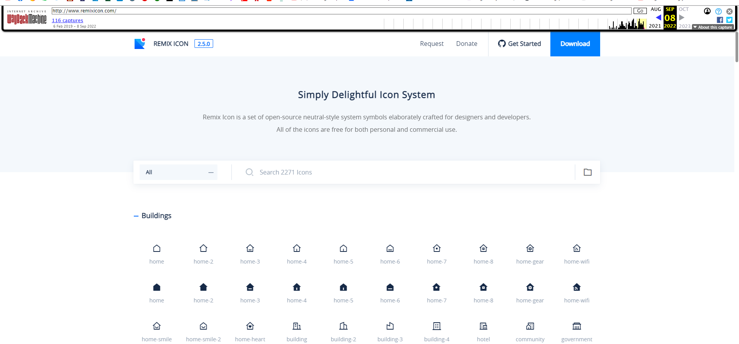Expand About this capture panel
This screenshot has width=739, height=344.
pyautogui.click(x=713, y=27)
